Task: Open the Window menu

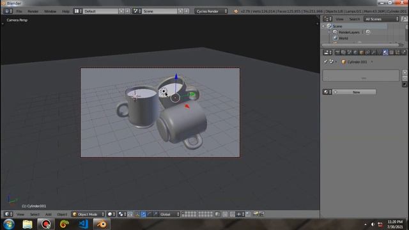Action: pyautogui.click(x=50, y=11)
